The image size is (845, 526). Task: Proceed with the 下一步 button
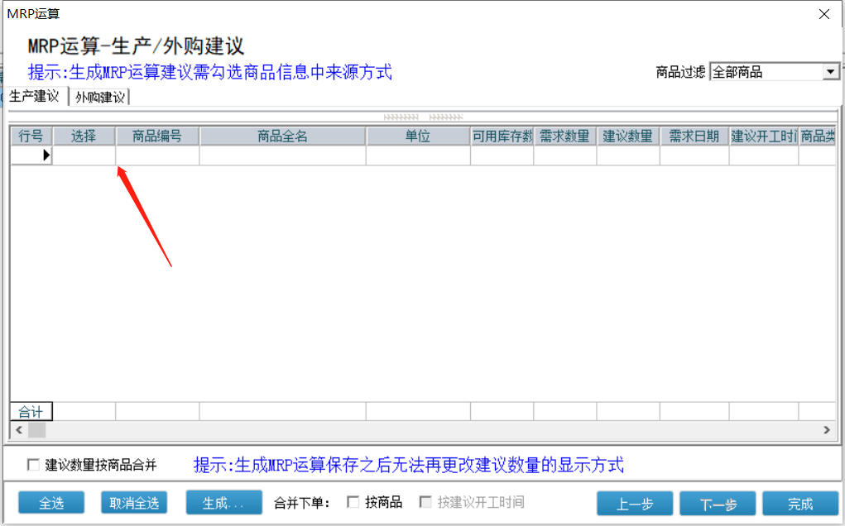(718, 504)
